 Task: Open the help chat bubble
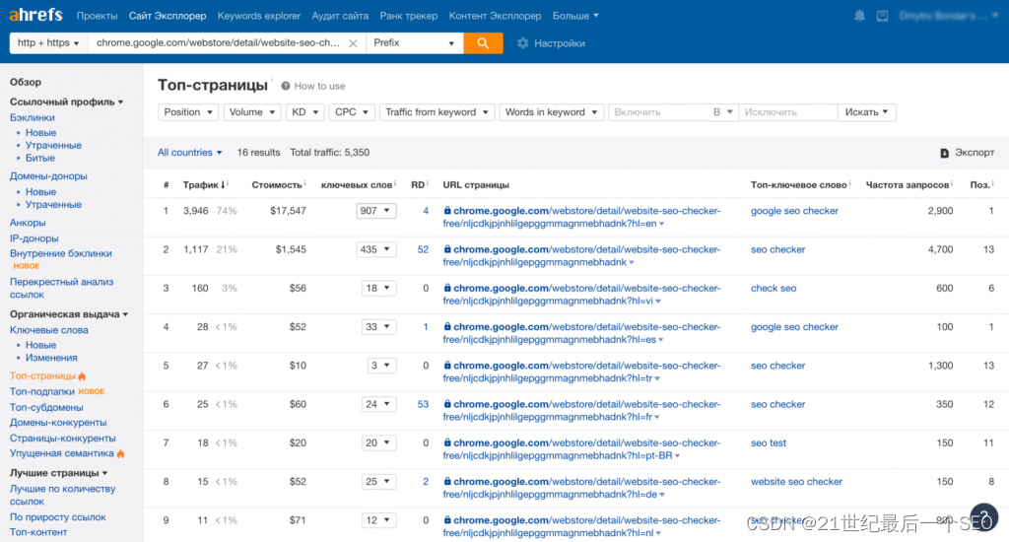[984, 517]
